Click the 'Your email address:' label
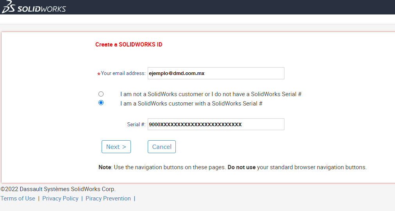Screen dimensions: 395x211 click(123, 73)
